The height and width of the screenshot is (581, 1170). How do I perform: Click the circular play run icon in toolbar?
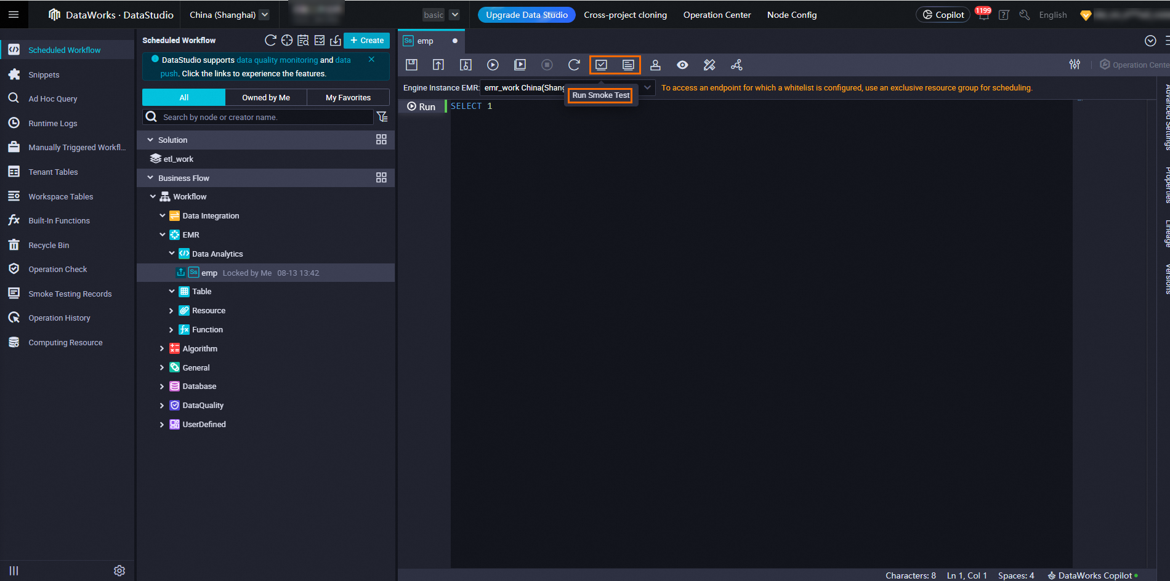[493, 65]
